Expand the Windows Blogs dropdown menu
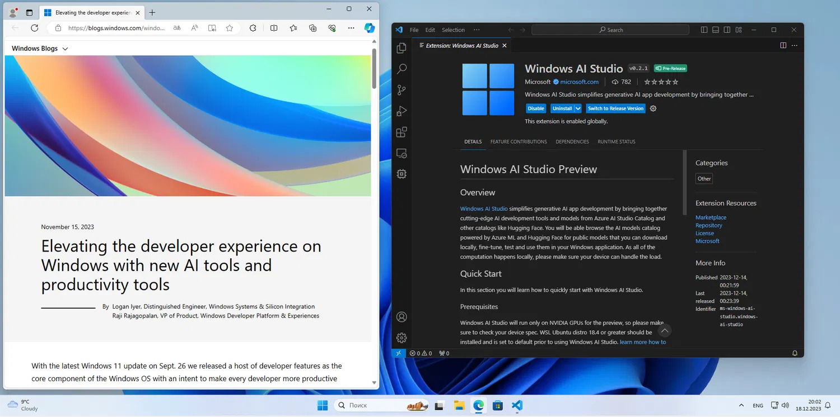Image resolution: width=840 pixels, height=417 pixels. 65,49
